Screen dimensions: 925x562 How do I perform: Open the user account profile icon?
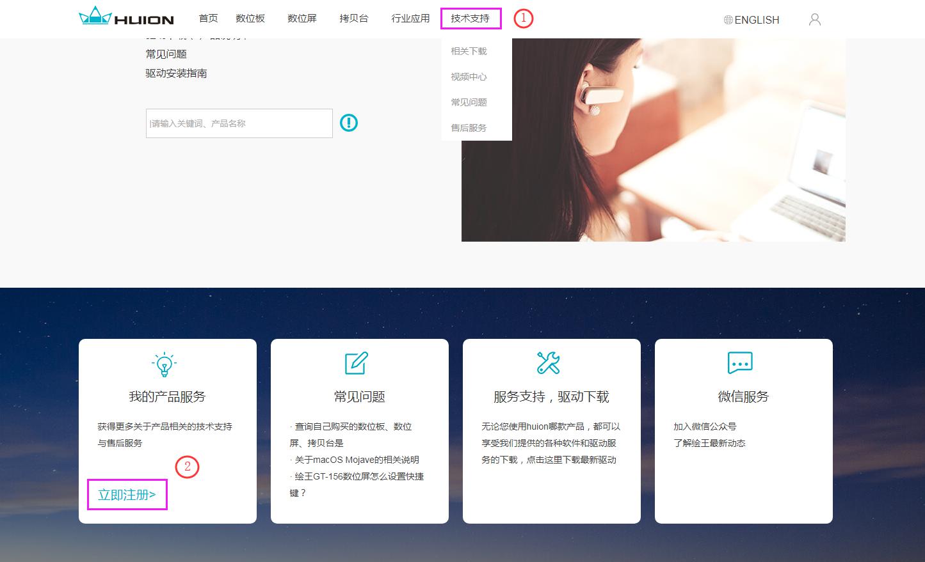click(814, 19)
